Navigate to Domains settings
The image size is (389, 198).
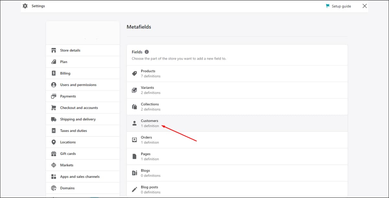(x=83, y=188)
